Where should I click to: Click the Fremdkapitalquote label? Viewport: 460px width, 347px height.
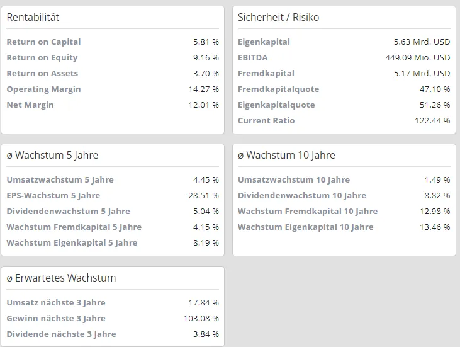point(278,89)
